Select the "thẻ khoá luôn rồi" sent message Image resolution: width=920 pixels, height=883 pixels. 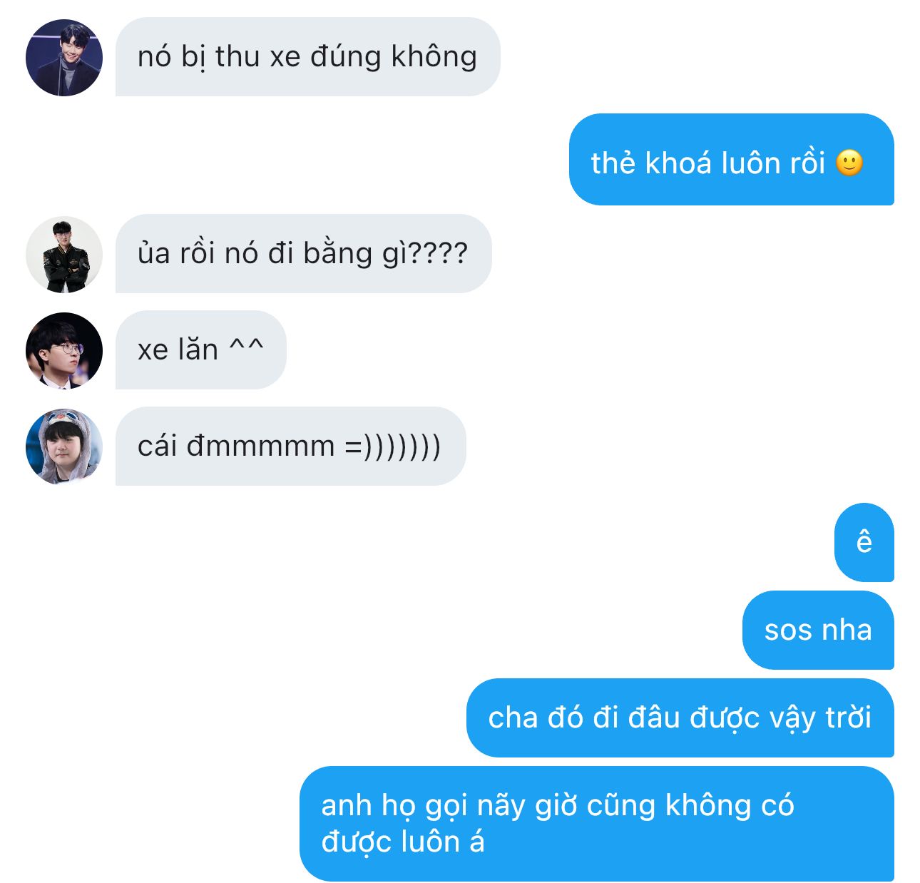coord(731,160)
